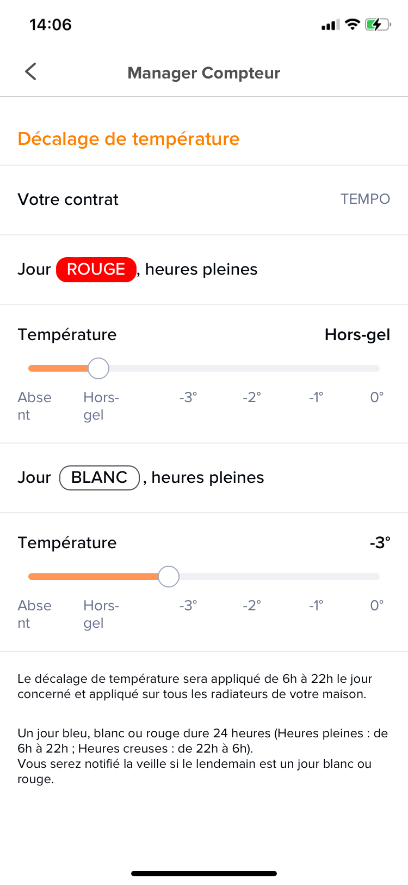Tap the cellular signal bars icon
408x885 pixels.
tap(330, 25)
